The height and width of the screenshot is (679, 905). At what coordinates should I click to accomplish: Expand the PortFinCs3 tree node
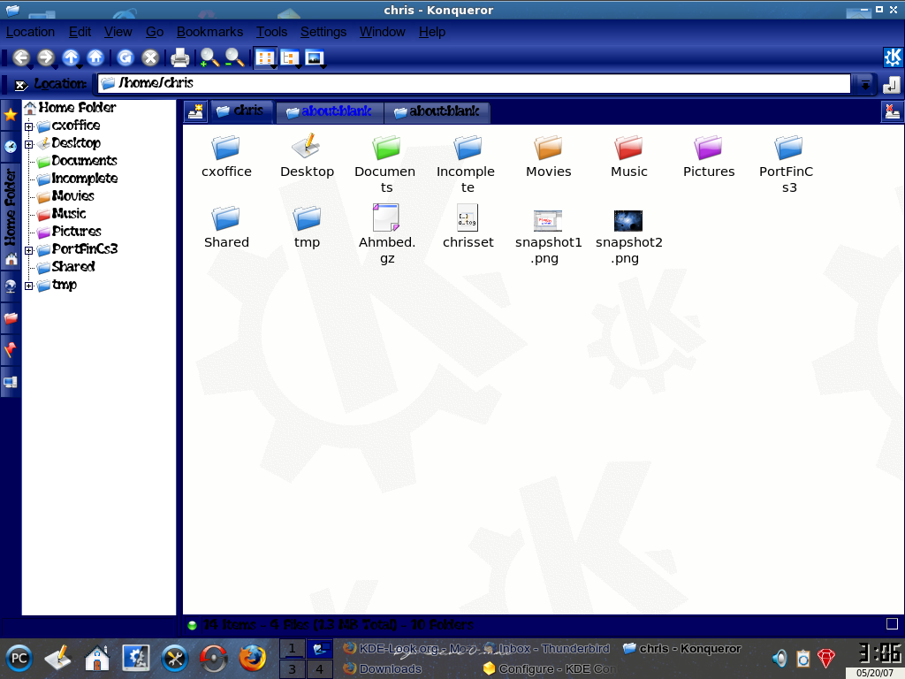pyautogui.click(x=29, y=250)
